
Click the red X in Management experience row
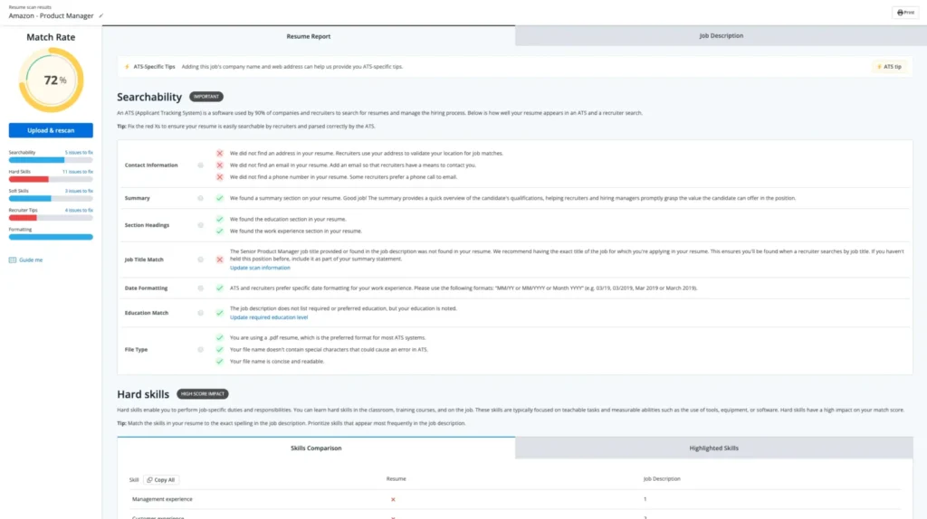tap(393, 499)
